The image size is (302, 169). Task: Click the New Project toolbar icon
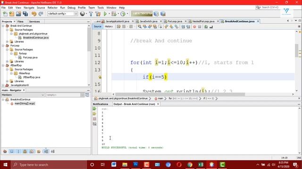pyautogui.click(x=12, y=14)
